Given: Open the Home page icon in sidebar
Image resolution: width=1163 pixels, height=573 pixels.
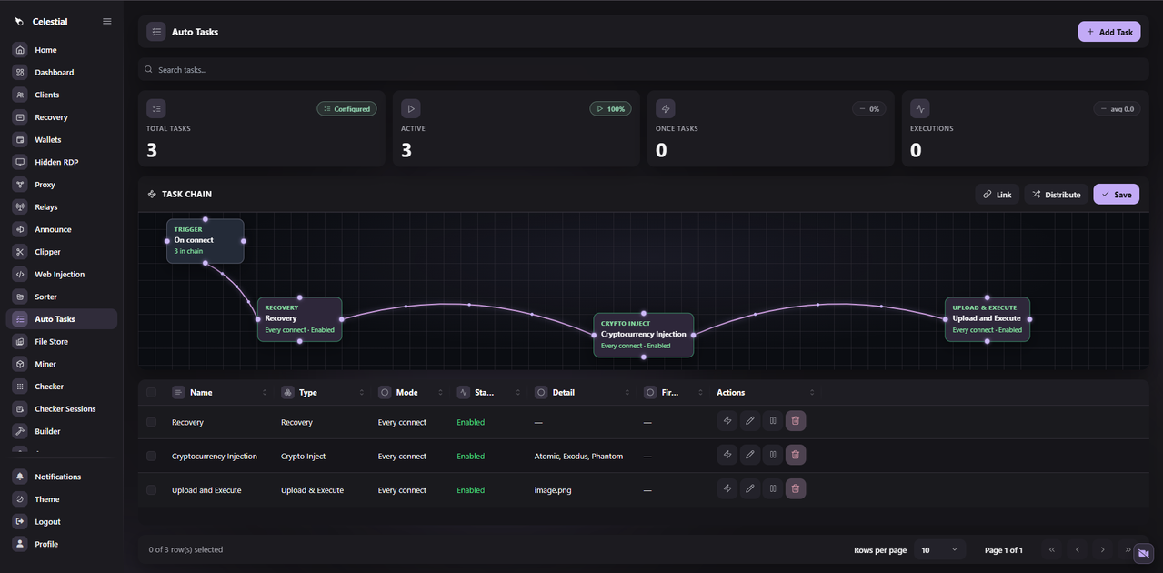Looking at the screenshot, I should tap(20, 50).
